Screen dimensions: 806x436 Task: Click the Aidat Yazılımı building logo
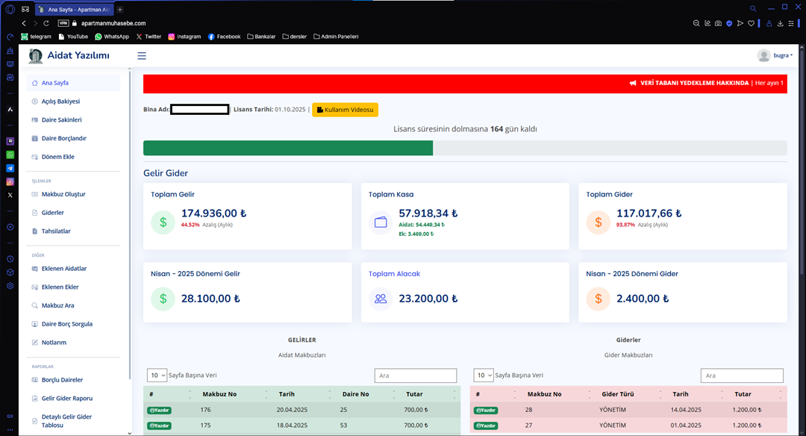click(x=35, y=56)
